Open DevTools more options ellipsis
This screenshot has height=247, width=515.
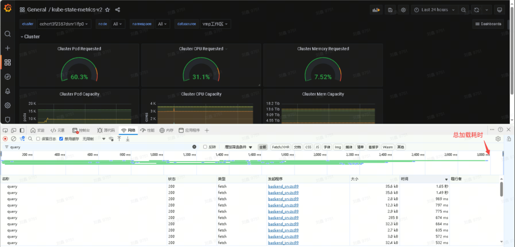click(492, 130)
